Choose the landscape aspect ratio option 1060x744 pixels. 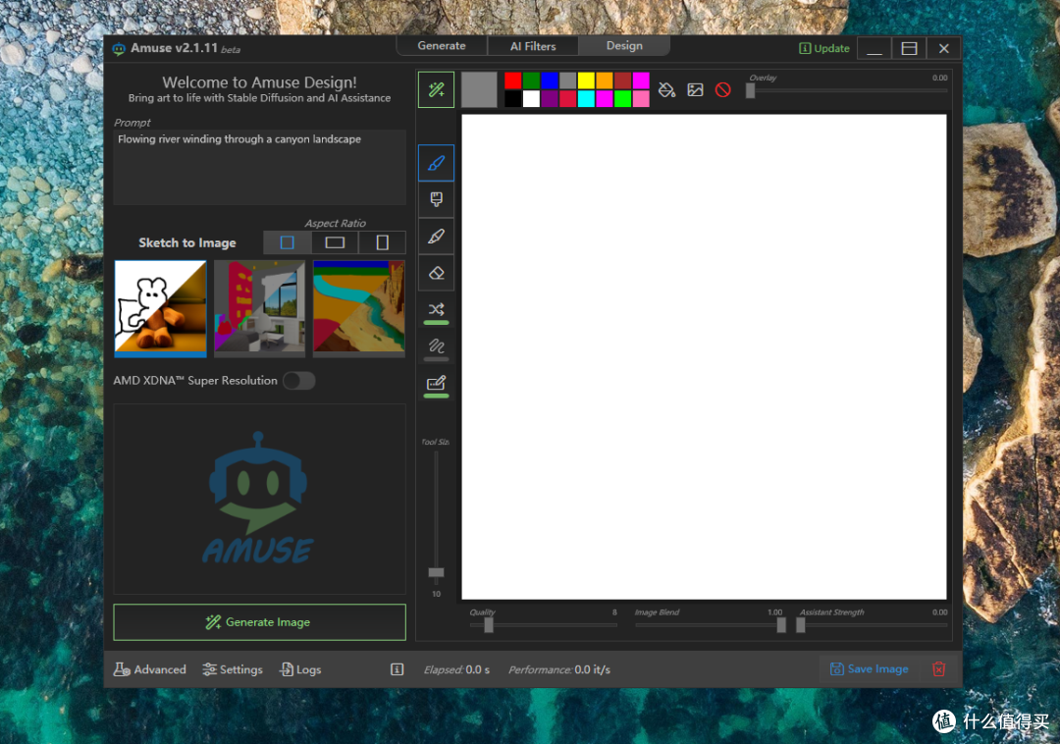335,242
